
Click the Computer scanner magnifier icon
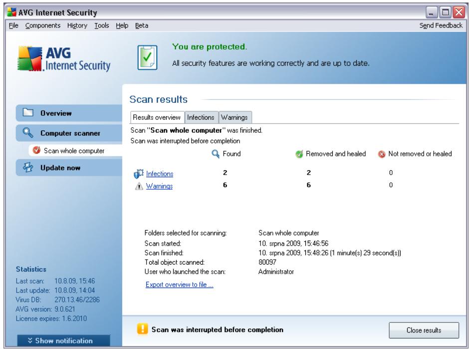pyautogui.click(x=27, y=133)
